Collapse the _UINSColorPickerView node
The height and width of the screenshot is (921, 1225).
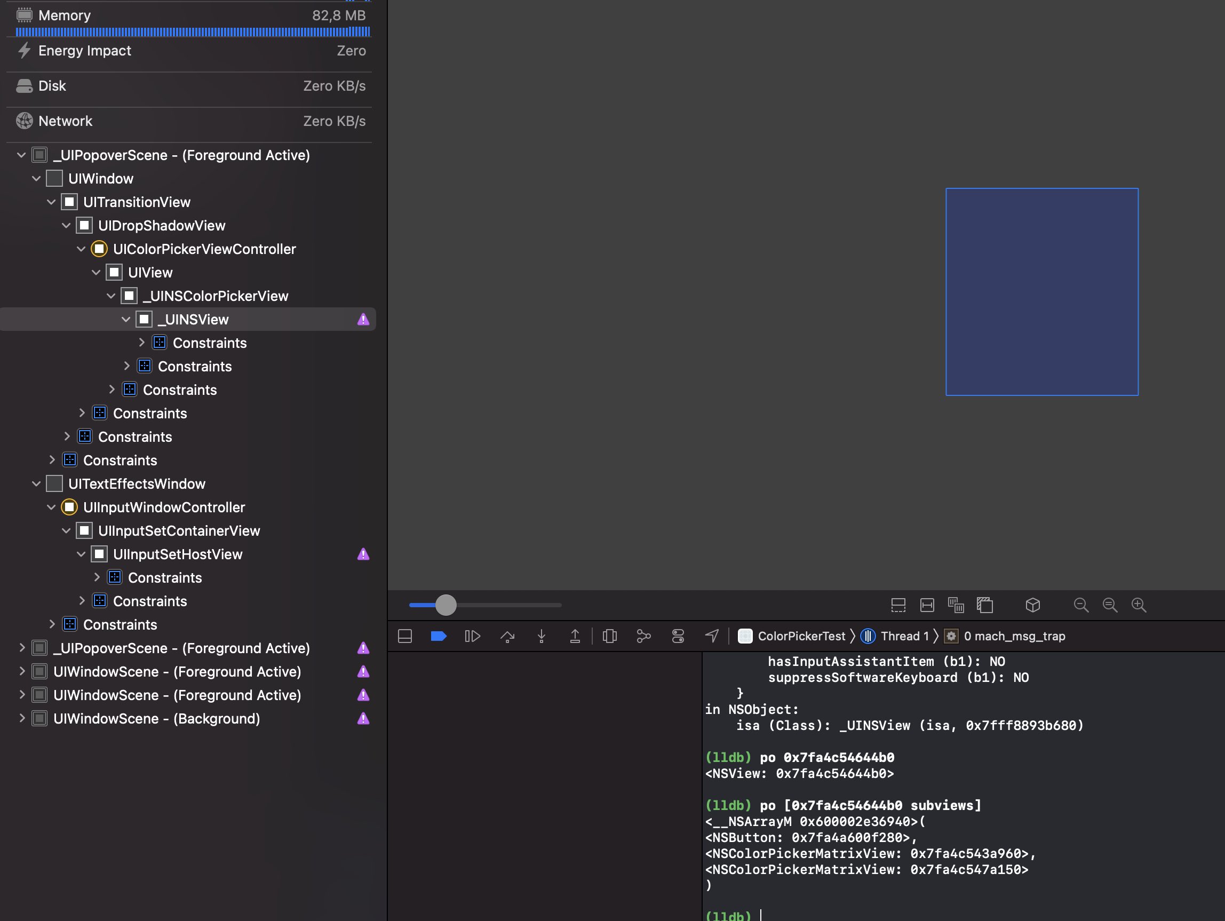[x=112, y=296]
